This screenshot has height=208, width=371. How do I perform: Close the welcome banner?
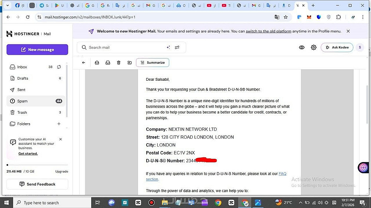(x=348, y=31)
